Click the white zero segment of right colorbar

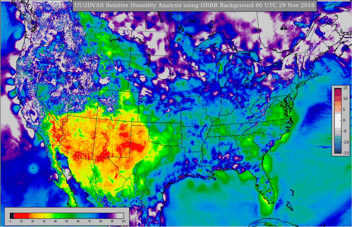click(338, 121)
